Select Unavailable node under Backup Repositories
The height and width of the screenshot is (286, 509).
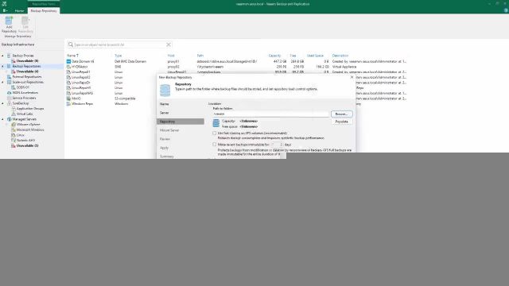click(x=27, y=71)
